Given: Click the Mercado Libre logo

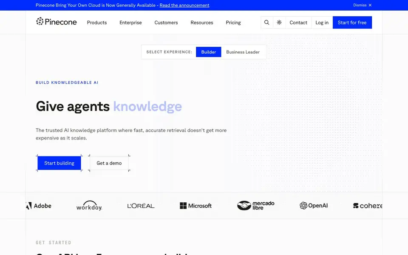Looking at the screenshot, I should [x=255, y=206].
